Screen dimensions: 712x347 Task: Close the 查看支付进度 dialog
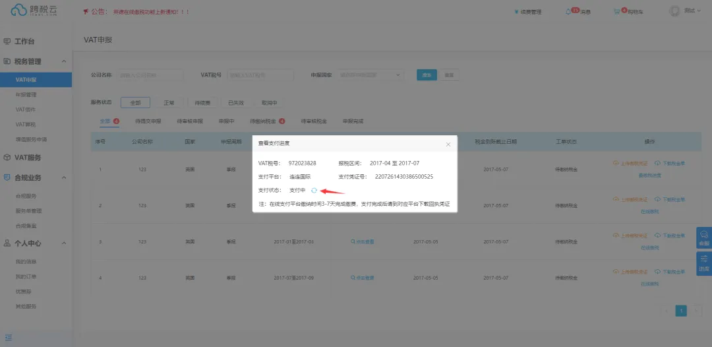(x=448, y=144)
